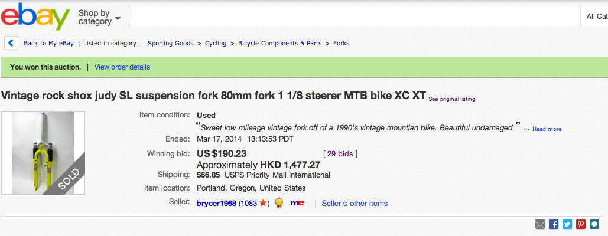
Task: Navigate to Sporting Goods category
Action: click(170, 43)
